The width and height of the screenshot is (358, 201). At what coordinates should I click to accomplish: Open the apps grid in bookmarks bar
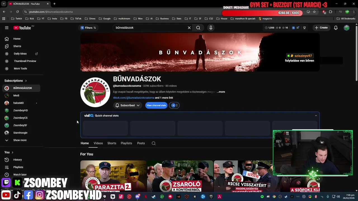pos(4,19)
